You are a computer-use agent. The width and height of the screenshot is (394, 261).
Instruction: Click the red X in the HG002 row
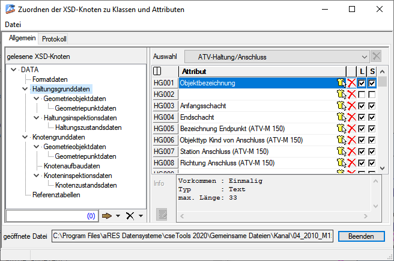pos(351,94)
